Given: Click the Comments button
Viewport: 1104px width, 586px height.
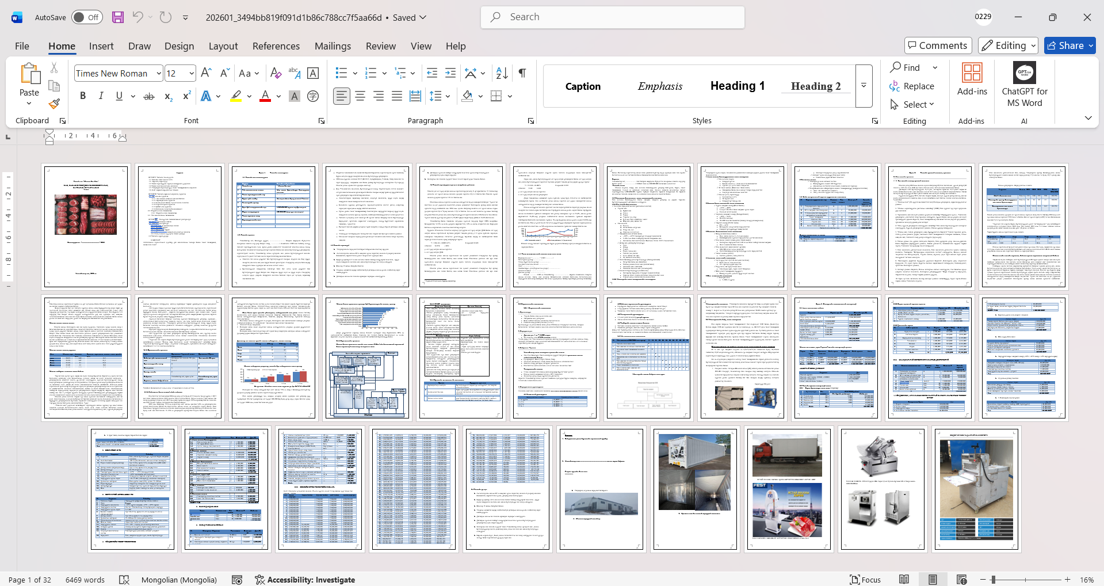Looking at the screenshot, I should [938, 45].
